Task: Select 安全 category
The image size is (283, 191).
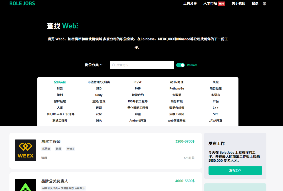Action: click(x=99, y=114)
